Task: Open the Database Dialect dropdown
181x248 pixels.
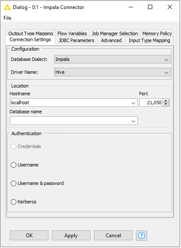Action: coord(112,59)
